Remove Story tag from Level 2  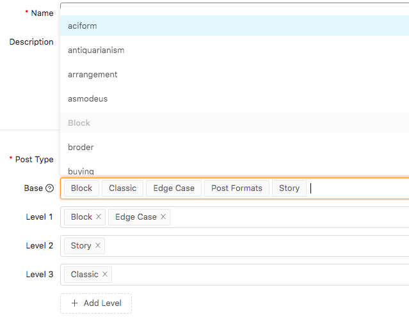click(98, 246)
